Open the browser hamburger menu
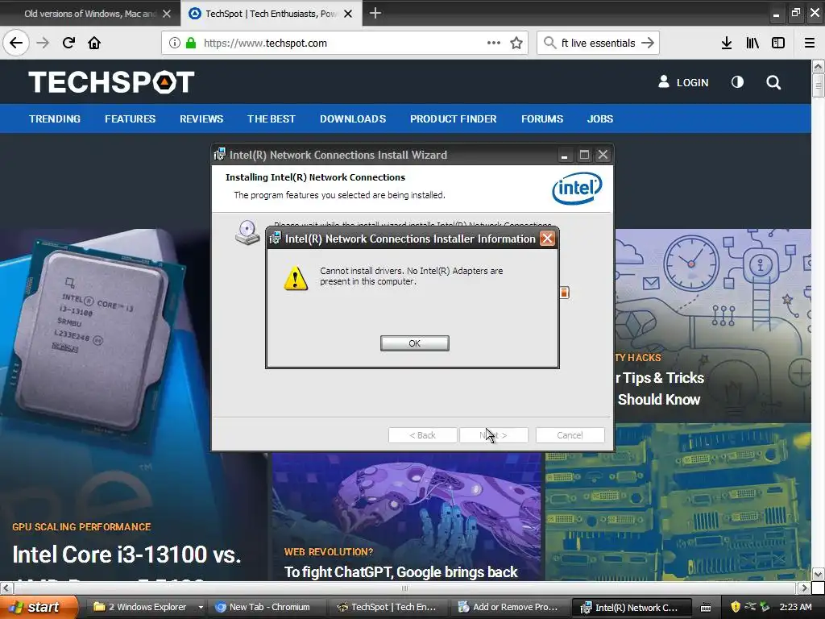Screen dimensions: 825x619 (x=810, y=43)
